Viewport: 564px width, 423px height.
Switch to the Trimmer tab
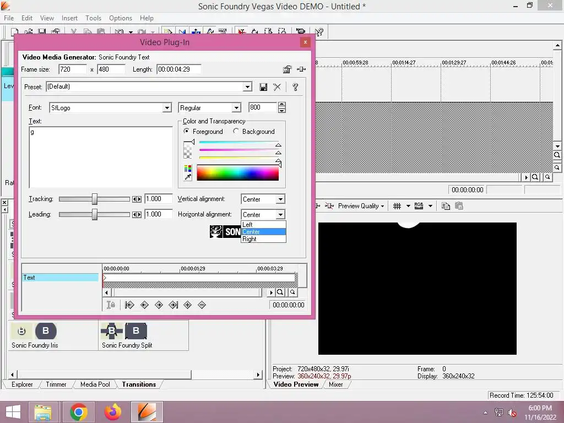[x=56, y=384]
